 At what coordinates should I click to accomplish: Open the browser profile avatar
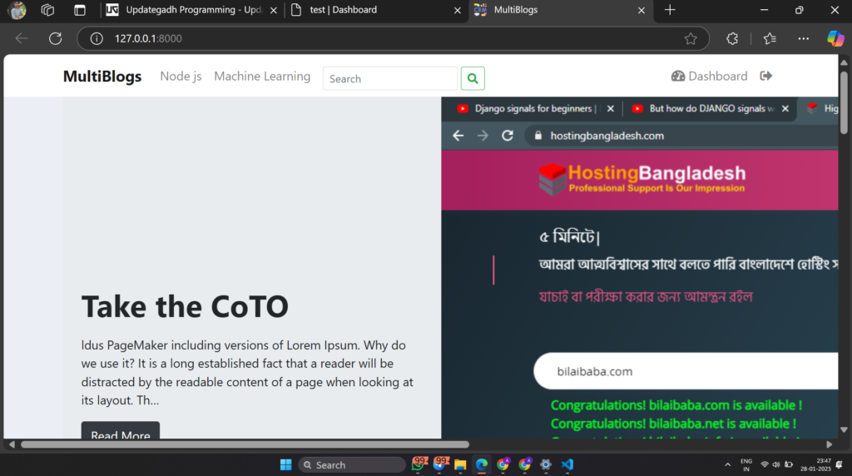pyautogui.click(x=17, y=10)
